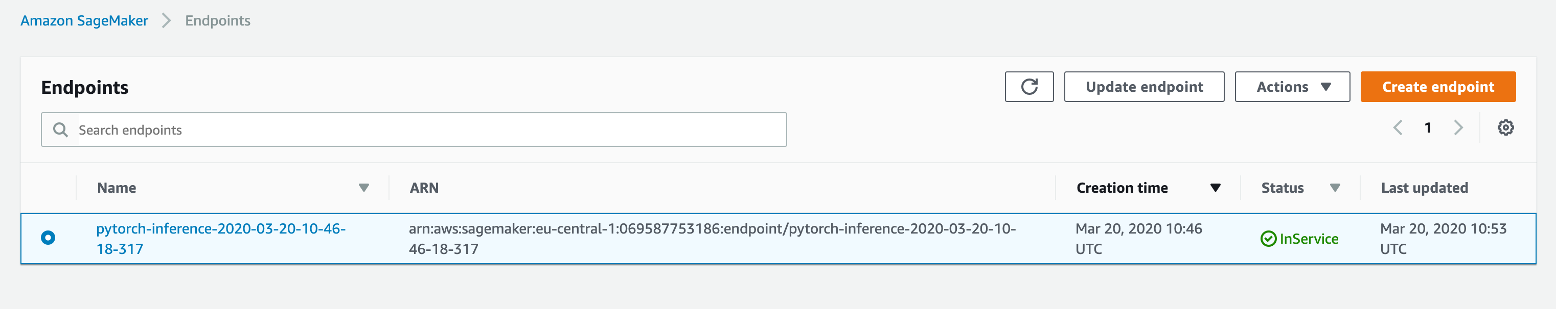This screenshot has height=309, width=1556.
Task: Click the search magnifier icon
Action: click(60, 130)
